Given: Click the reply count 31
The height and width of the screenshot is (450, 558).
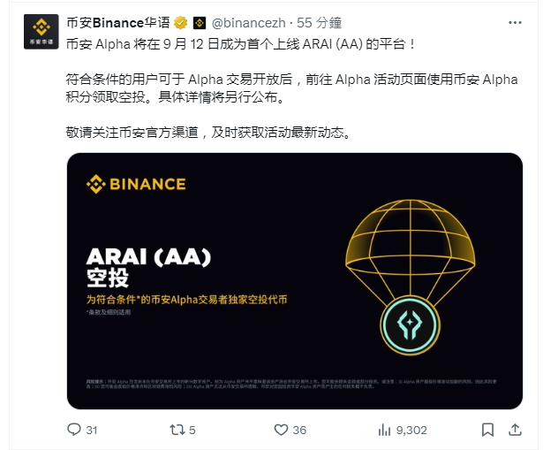Looking at the screenshot, I should tap(92, 430).
